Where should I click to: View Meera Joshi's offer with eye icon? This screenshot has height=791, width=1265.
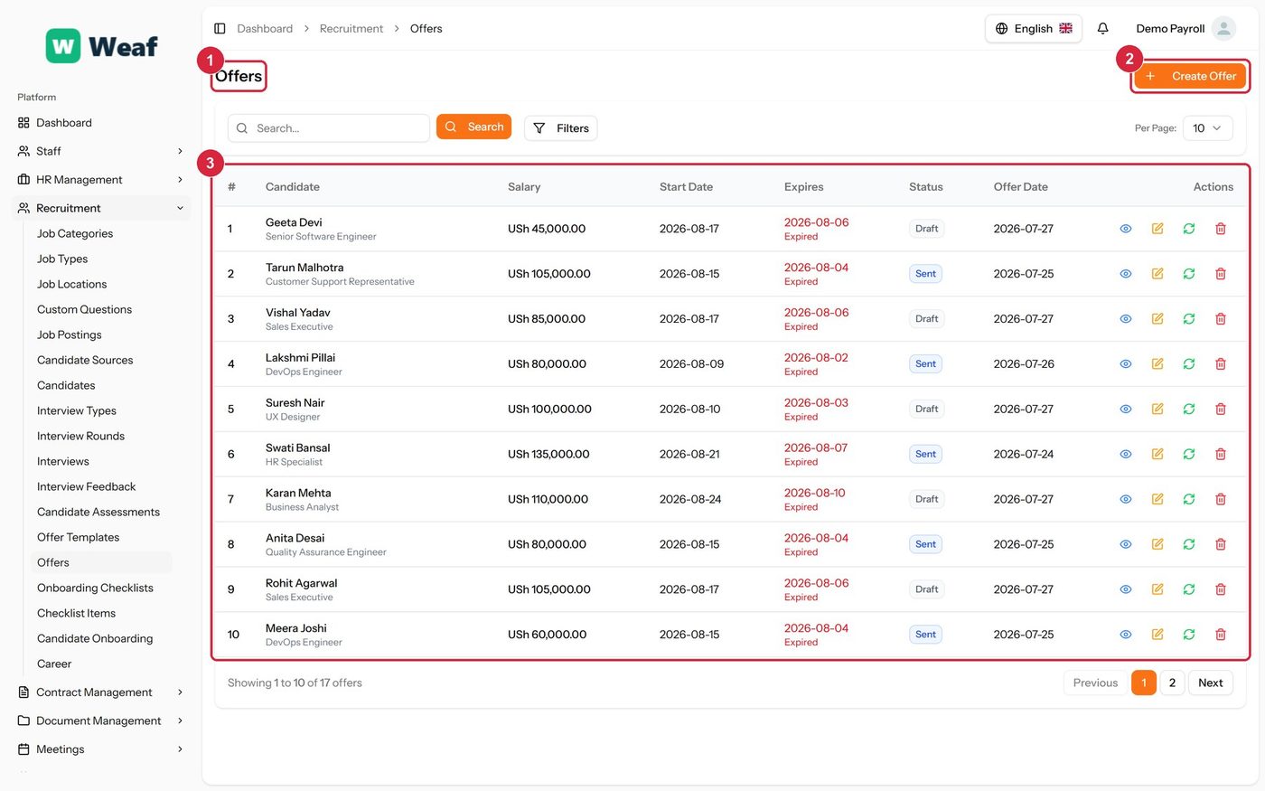pos(1126,635)
